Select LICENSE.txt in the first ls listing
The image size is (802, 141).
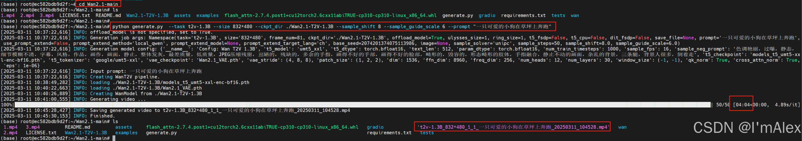click(75, 15)
